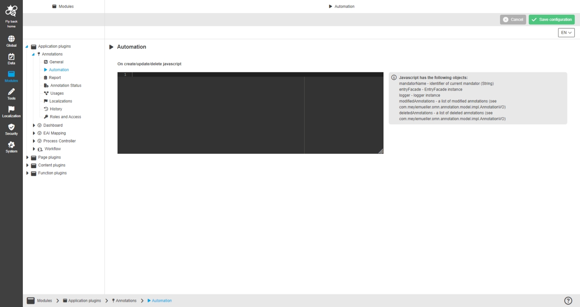Click into the javascript code editor
The image size is (580, 307).
[251, 113]
